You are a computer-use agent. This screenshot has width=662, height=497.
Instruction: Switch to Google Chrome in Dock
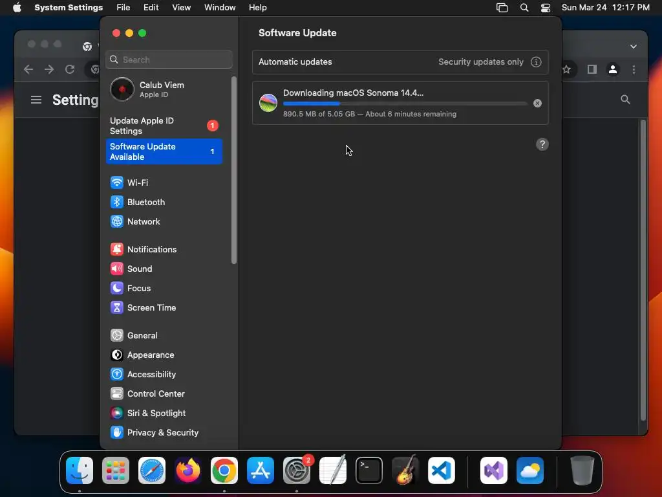[224, 470]
